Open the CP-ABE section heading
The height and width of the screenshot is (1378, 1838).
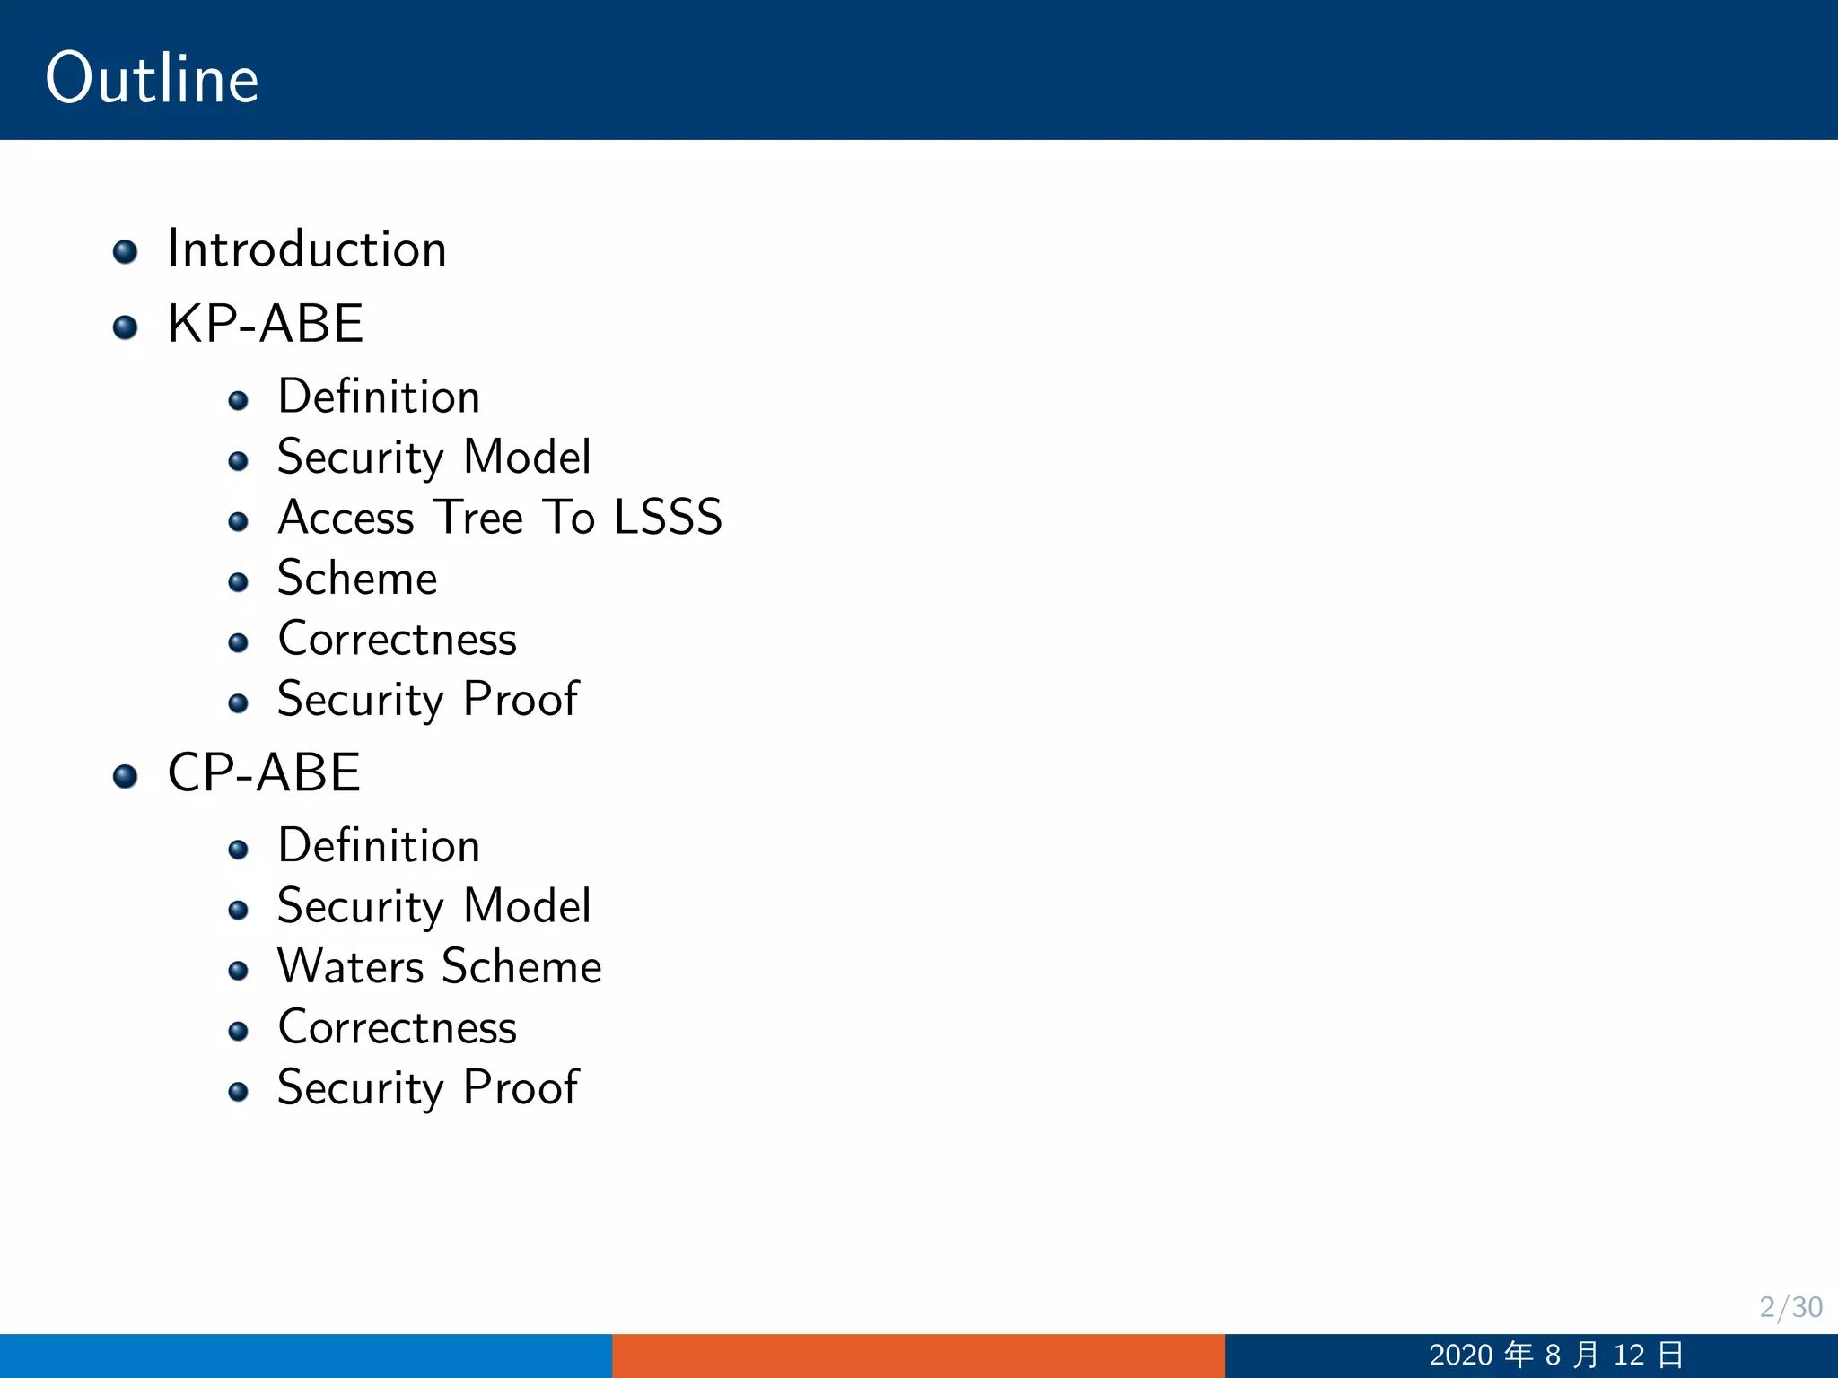click(x=264, y=773)
